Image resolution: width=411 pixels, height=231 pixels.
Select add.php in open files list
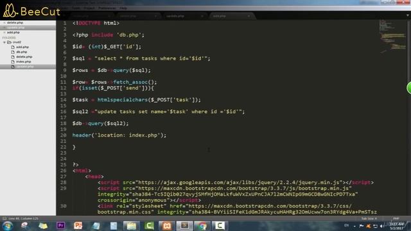pyautogui.click(x=13, y=33)
